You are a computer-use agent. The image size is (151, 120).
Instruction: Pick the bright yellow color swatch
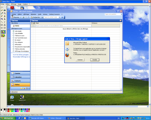tap(10, 111)
